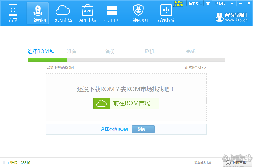The image size is (253, 168).
Task: Click the 选择本地ROM label
Action: [x=115, y=129]
